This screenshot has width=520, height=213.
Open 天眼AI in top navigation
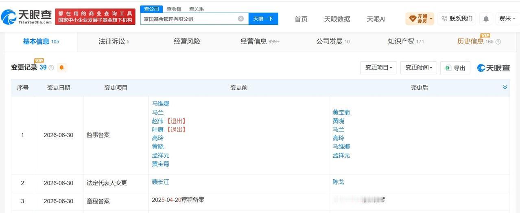[376, 19]
